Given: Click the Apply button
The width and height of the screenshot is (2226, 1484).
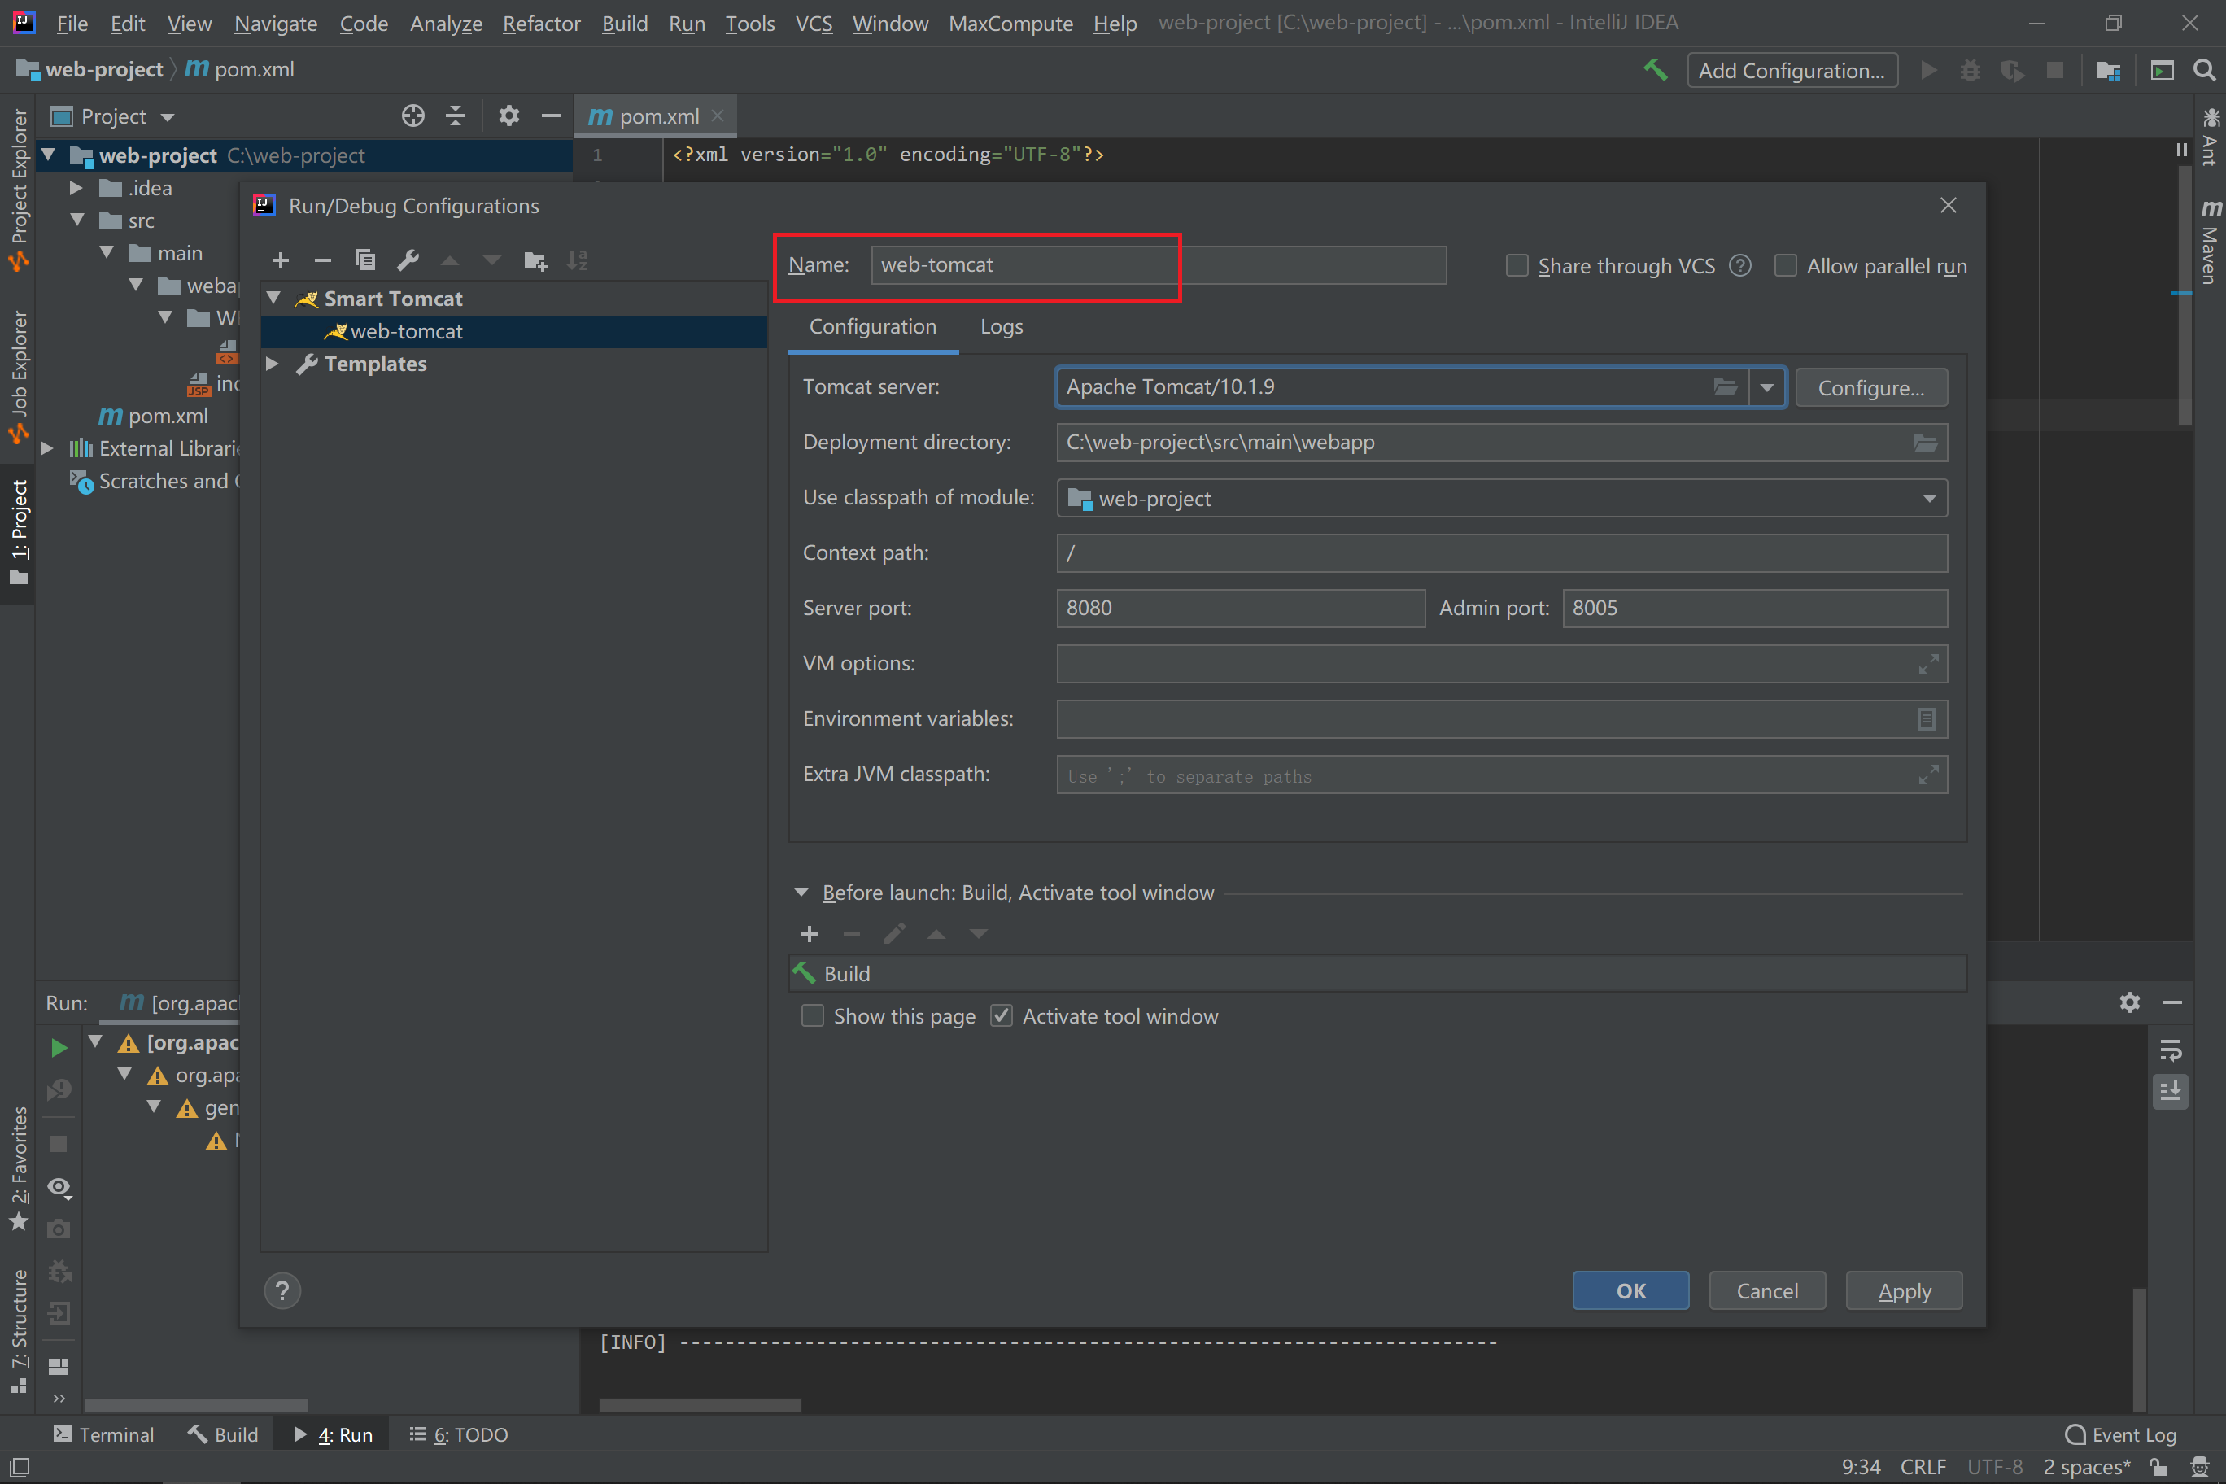Looking at the screenshot, I should (1903, 1292).
